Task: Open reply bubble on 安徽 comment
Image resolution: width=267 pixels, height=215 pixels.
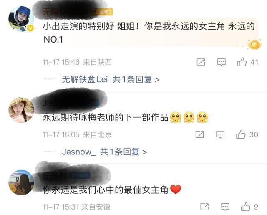Action: (225, 207)
